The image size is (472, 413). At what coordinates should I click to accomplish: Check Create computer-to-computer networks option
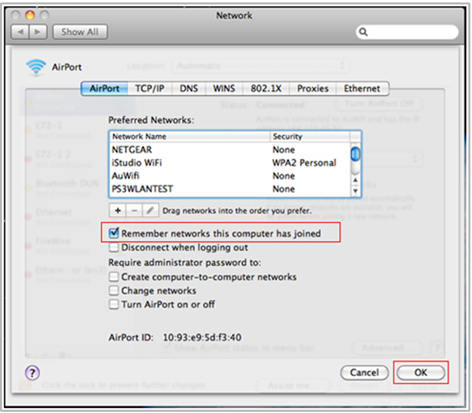pyautogui.click(x=114, y=277)
